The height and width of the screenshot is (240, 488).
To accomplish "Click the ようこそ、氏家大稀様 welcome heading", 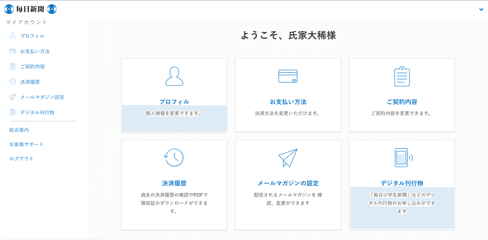I will 288,36.
